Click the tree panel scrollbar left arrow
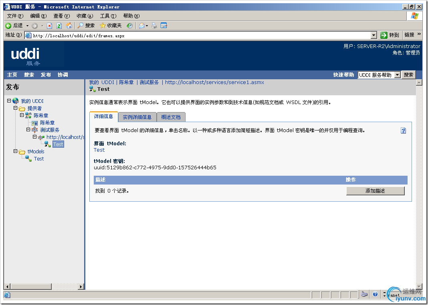Viewport: 428px width, 305px height. [x=7, y=287]
